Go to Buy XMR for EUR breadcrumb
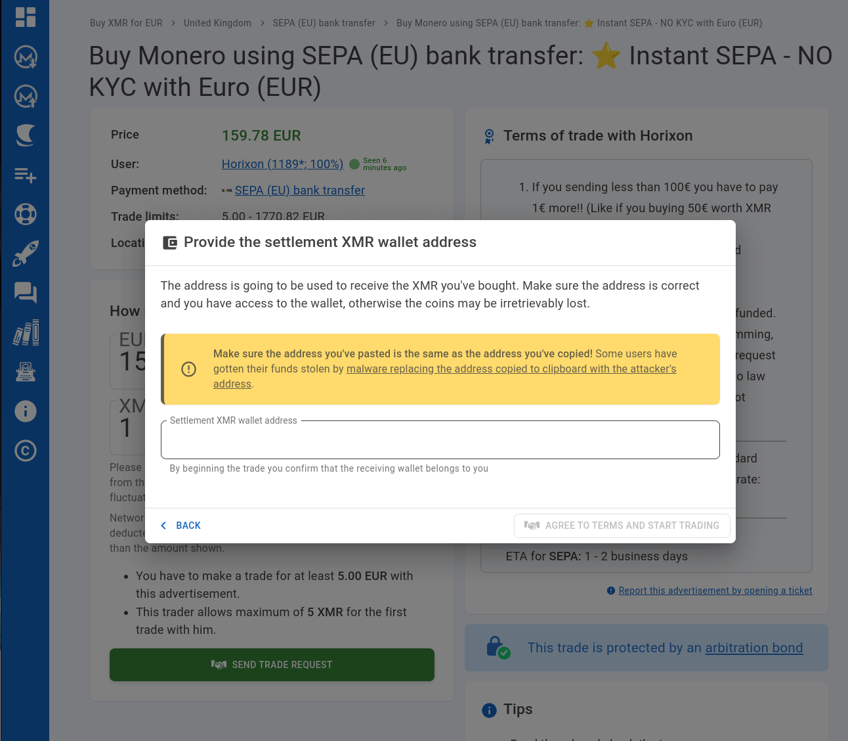This screenshot has height=741, width=848. (x=126, y=23)
